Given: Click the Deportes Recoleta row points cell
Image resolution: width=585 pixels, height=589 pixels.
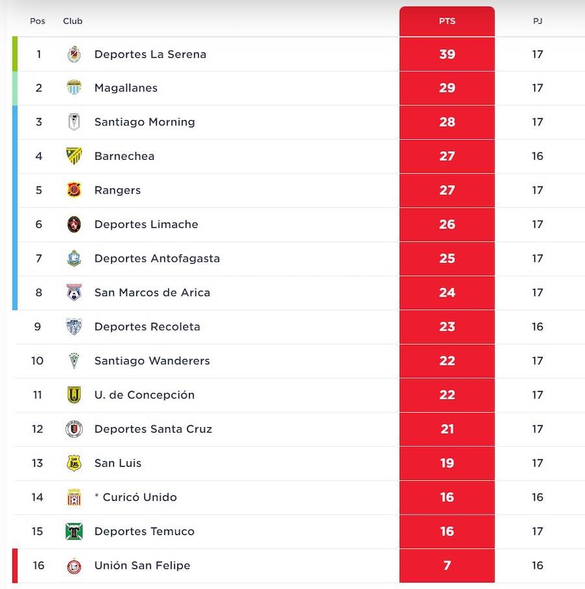Looking at the screenshot, I should (447, 327).
